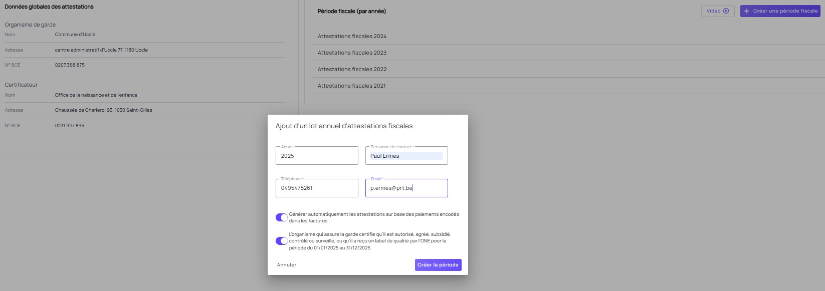Click the BCE number 0207.368.875
The width and height of the screenshot is (825, 291).
click(x=70, y=65)
